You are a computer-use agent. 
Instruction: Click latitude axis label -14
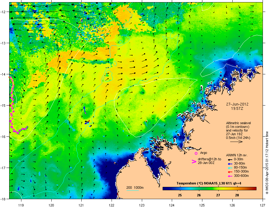click(3, 74)
